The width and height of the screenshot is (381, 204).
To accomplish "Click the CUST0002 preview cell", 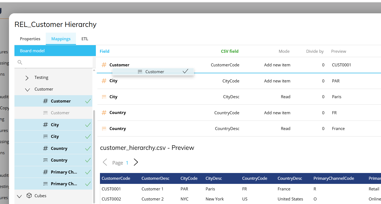I will pos(111,199).
